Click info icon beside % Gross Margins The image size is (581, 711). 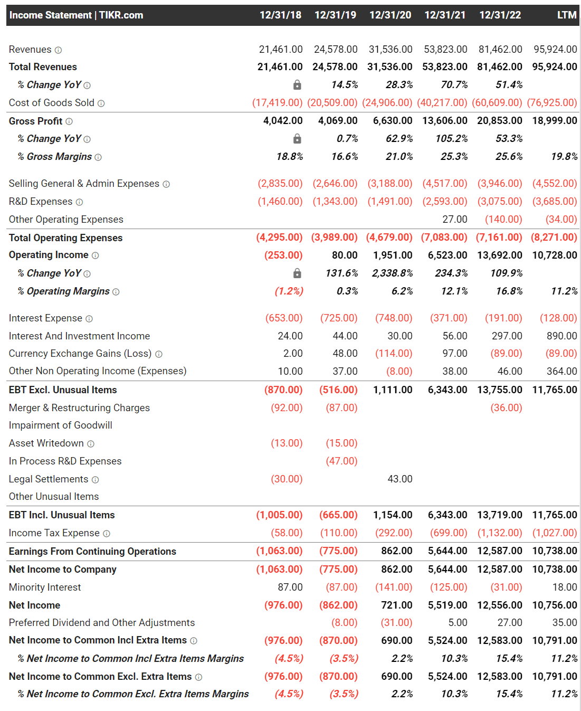click(98, 157)
